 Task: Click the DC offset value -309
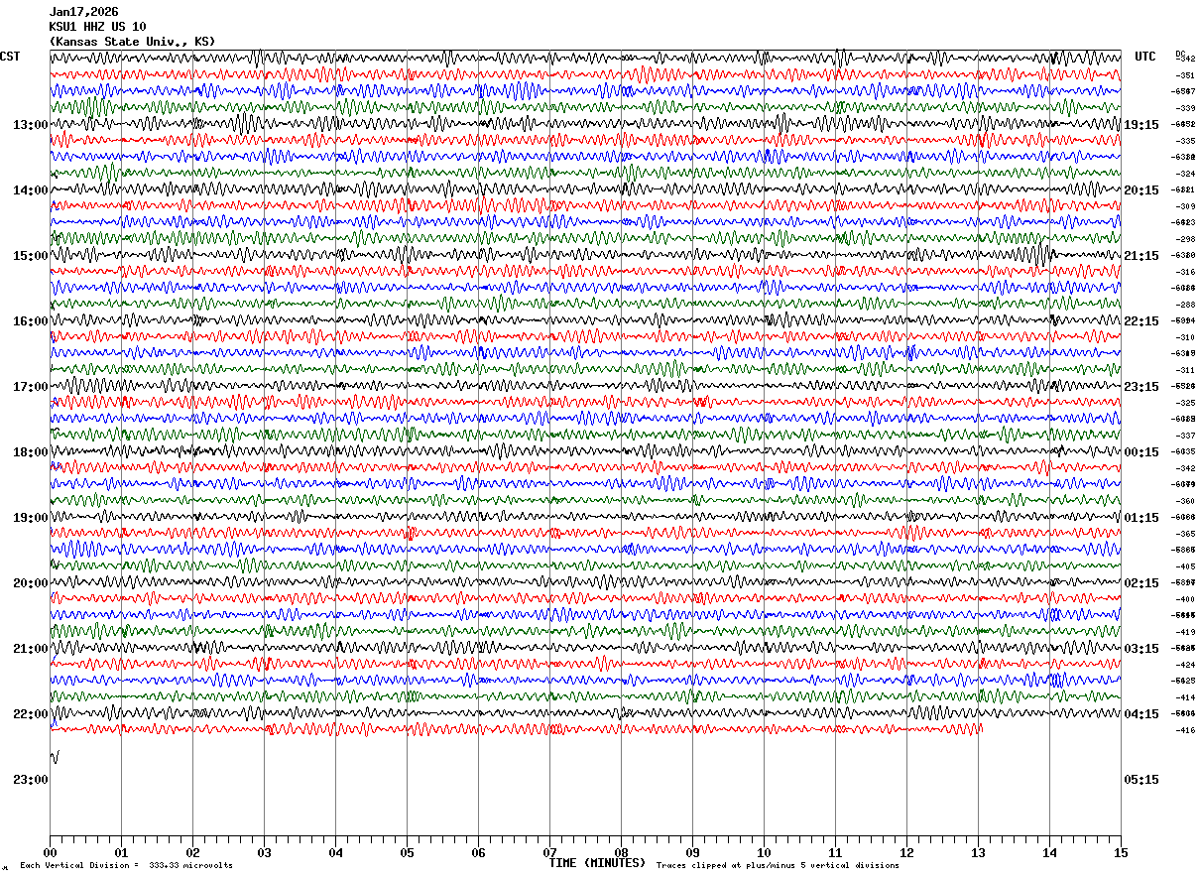[x=1185, y=206]
